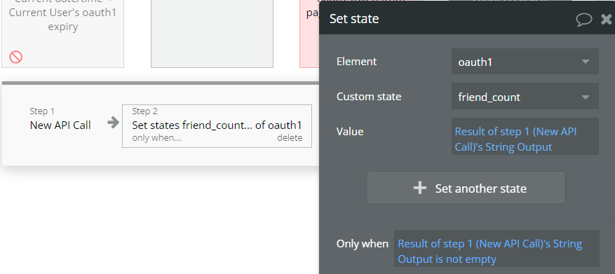Click the plus icon for another state
Viewport: 615px width, 274px height.
[x=419, y=188]
